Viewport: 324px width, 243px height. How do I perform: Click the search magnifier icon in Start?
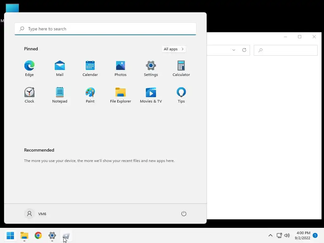(x=22, y=29)
